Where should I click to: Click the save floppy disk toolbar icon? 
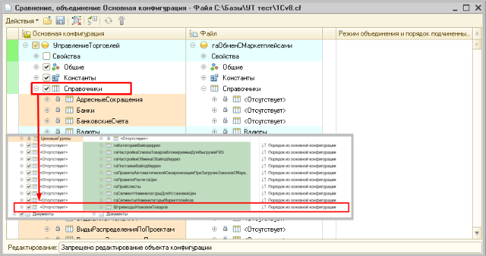coord(60,21)
